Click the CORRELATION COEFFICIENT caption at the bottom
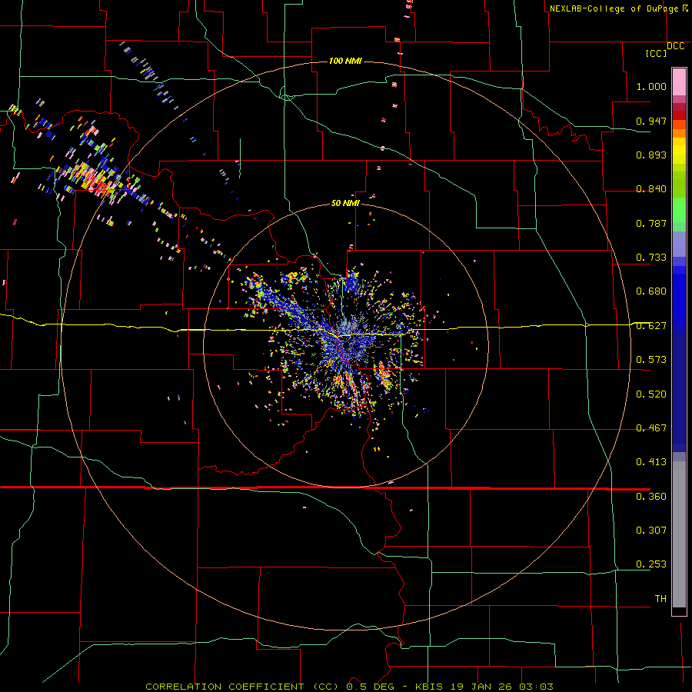 point(349,687)
